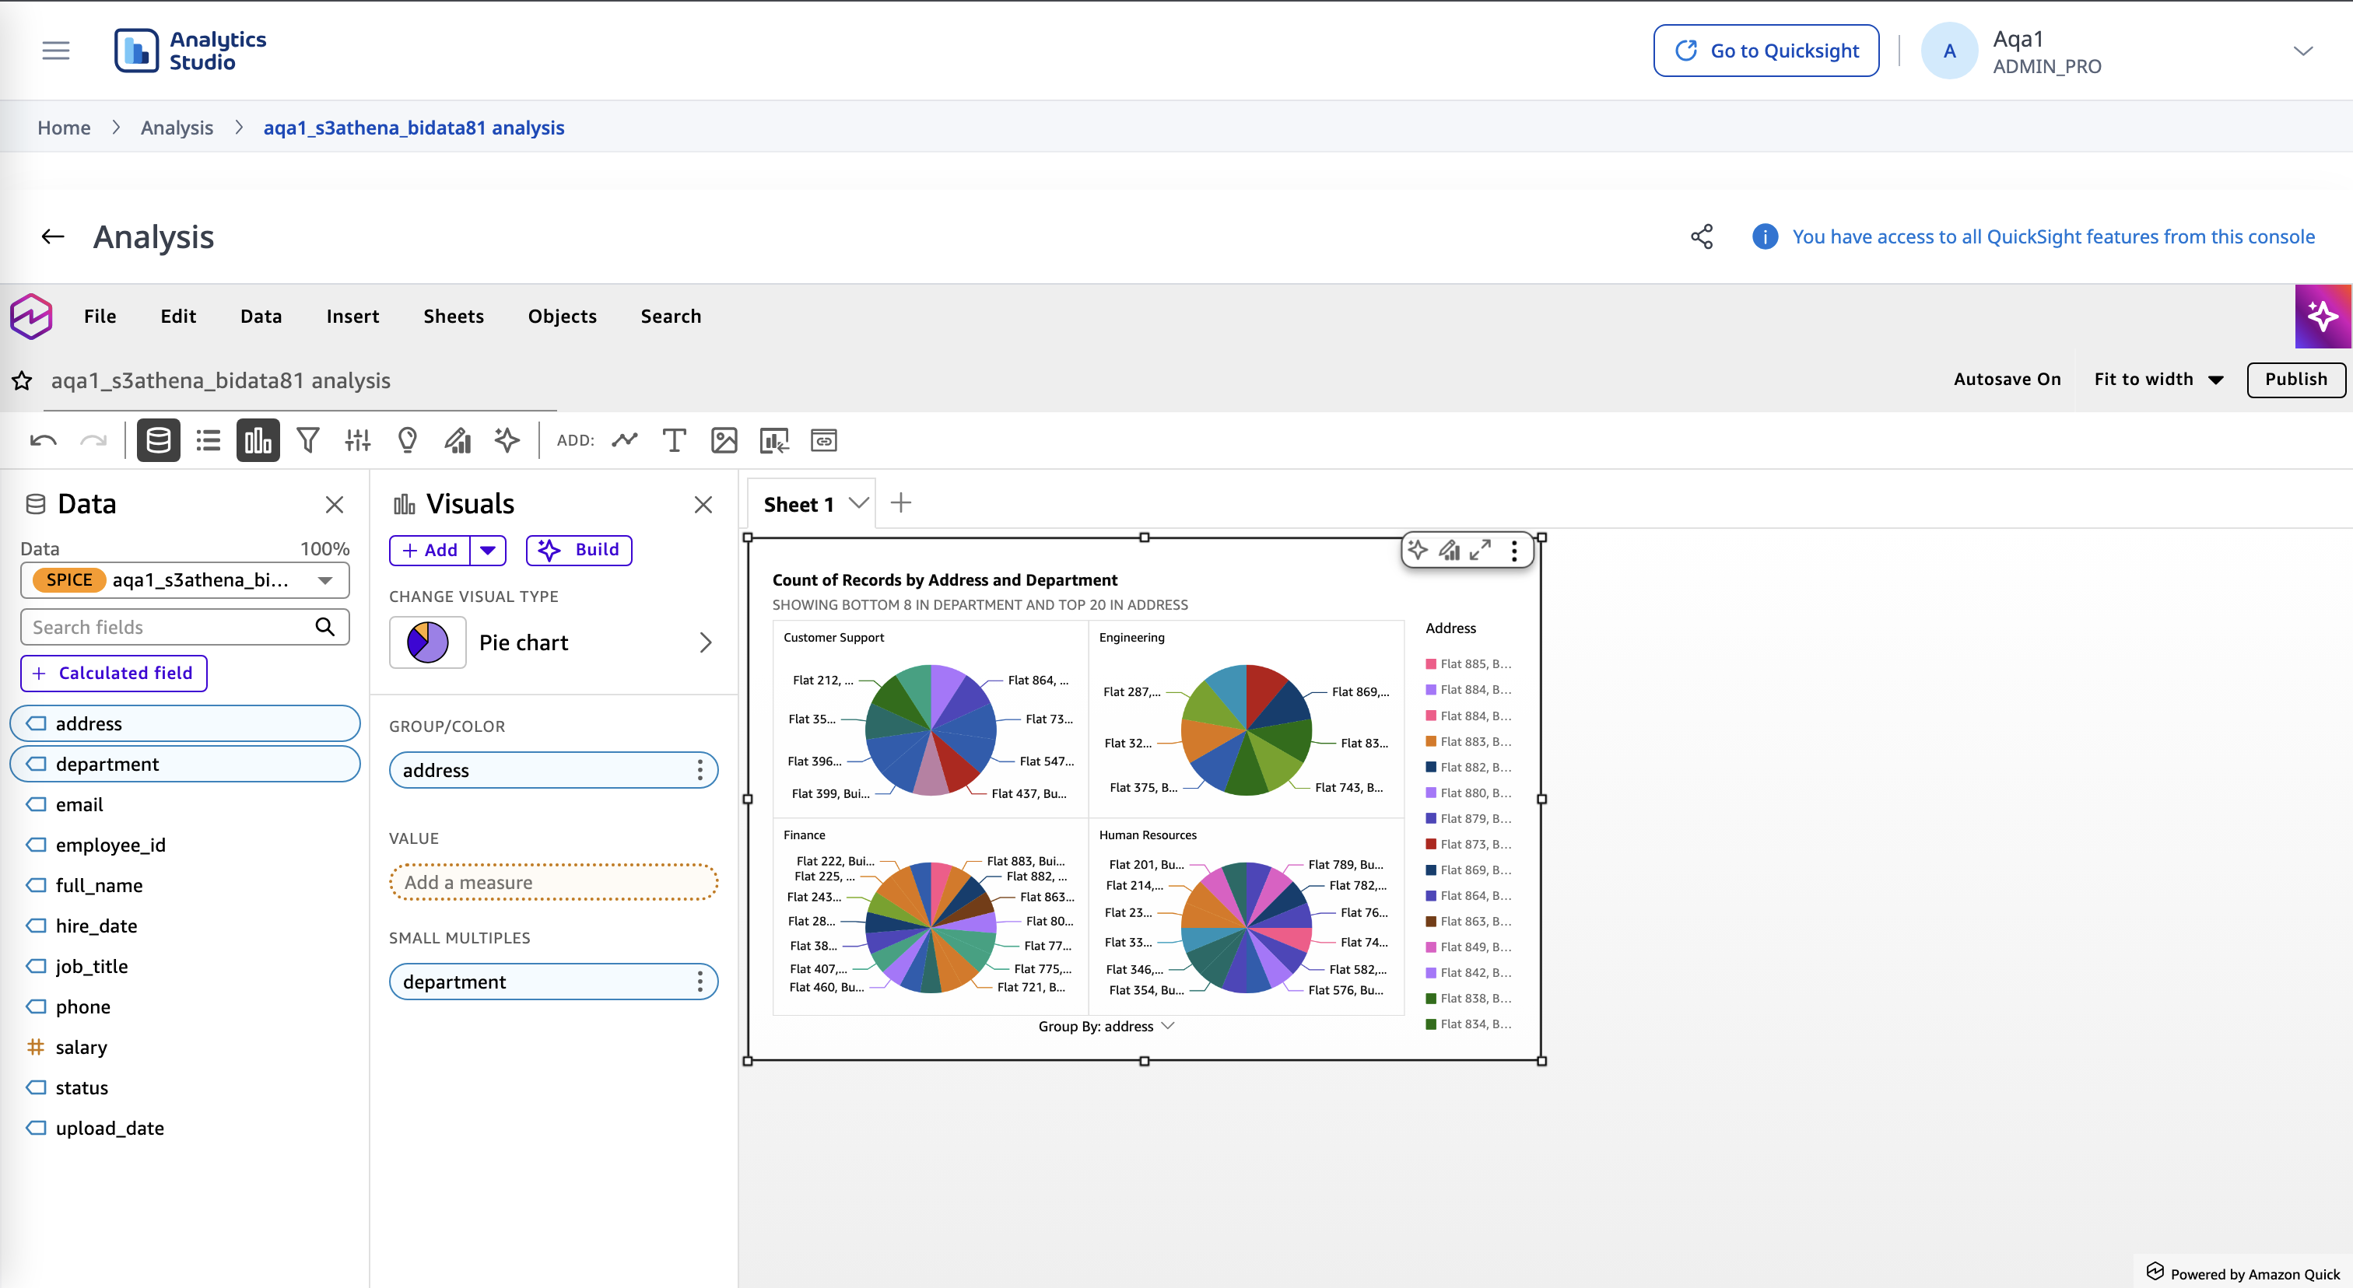This screenshot has height=1288, width=2353.
Task: Open the Objects menu
Action: point(562,317)
